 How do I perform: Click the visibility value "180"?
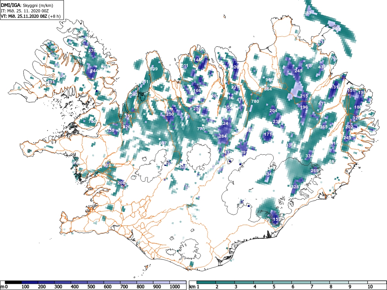point(358,107)
